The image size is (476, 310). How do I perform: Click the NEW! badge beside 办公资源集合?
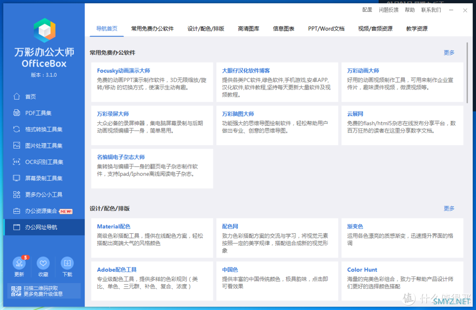click(x=66, y=211)
